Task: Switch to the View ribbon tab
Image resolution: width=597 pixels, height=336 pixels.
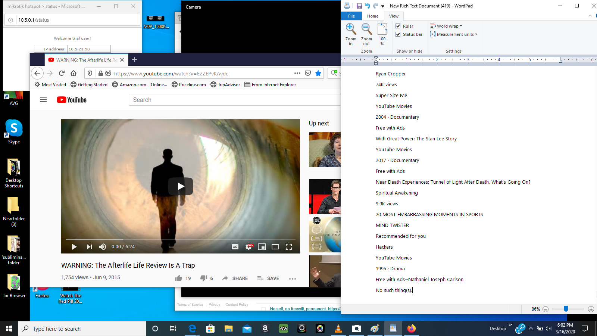Action: tap(394, 16)
